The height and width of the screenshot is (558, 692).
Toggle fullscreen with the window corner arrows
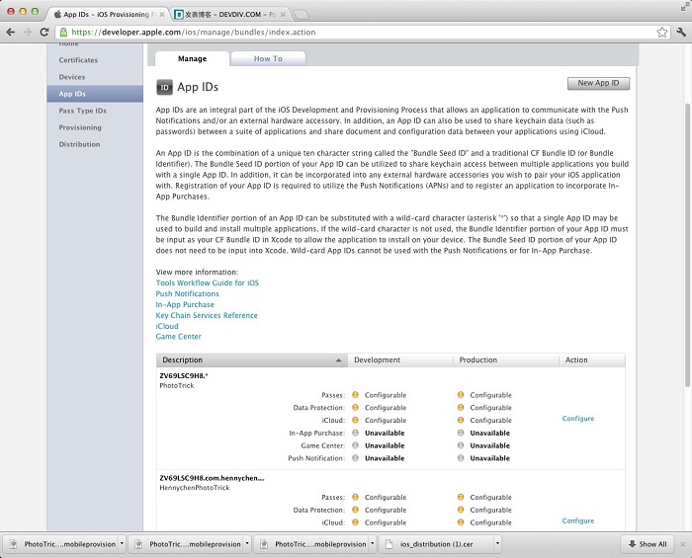click(x=684, y=7)
